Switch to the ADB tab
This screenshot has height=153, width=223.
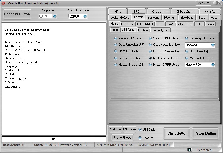click(115, 30)
